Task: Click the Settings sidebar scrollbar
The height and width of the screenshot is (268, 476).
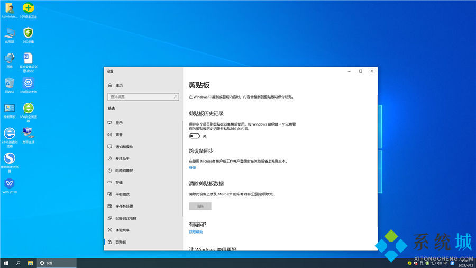Action: point(182,168)
